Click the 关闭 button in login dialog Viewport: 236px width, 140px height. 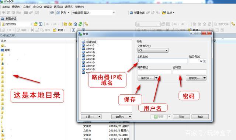pos(181,117)
